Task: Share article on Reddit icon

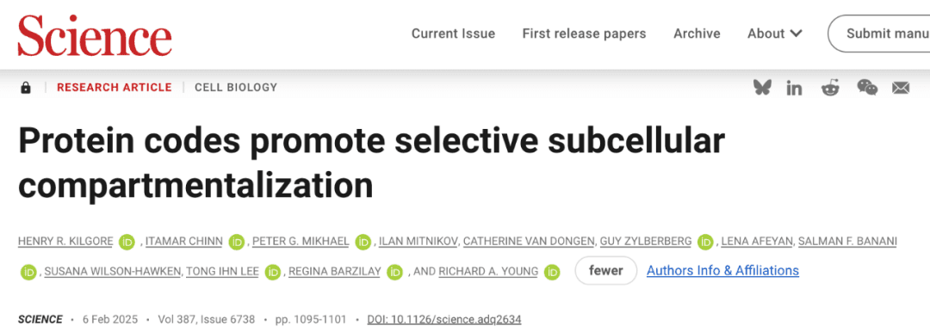Action: [x=830, y=89]
